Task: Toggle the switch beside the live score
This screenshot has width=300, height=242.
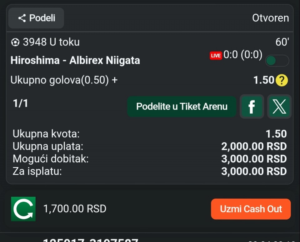Action: click(x=277, y=61)
